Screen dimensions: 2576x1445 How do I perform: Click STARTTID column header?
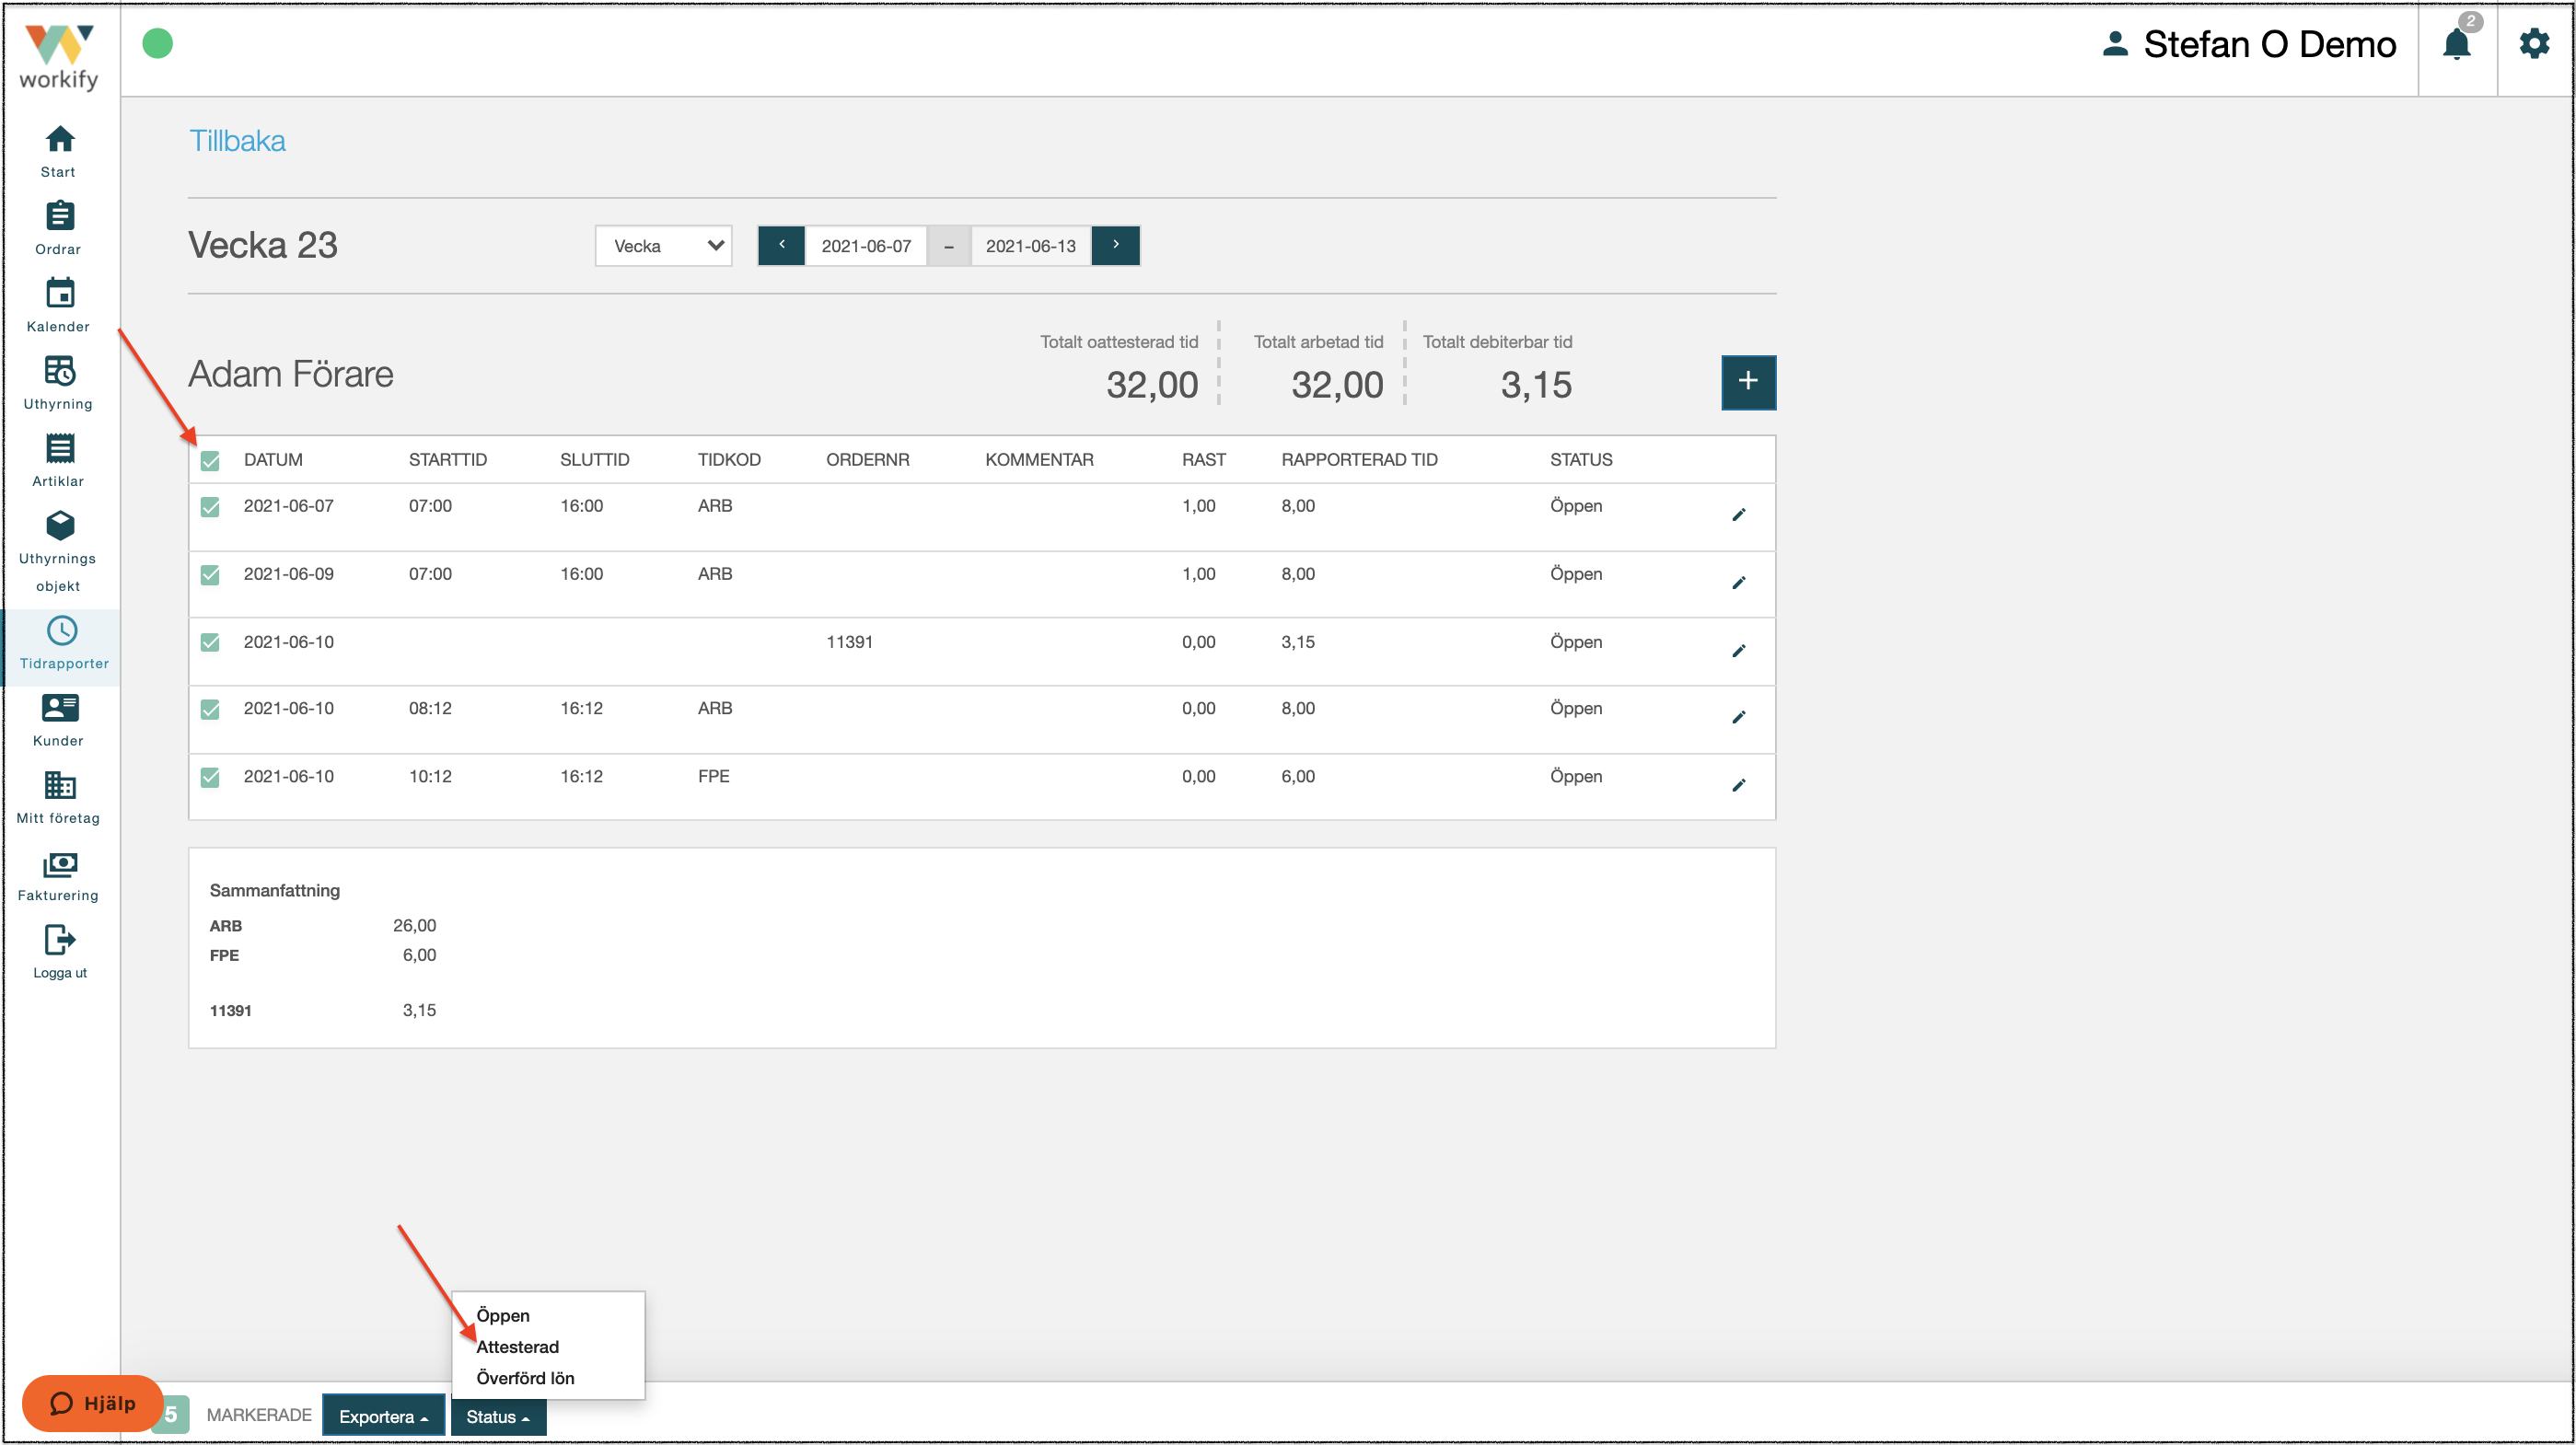447,459
